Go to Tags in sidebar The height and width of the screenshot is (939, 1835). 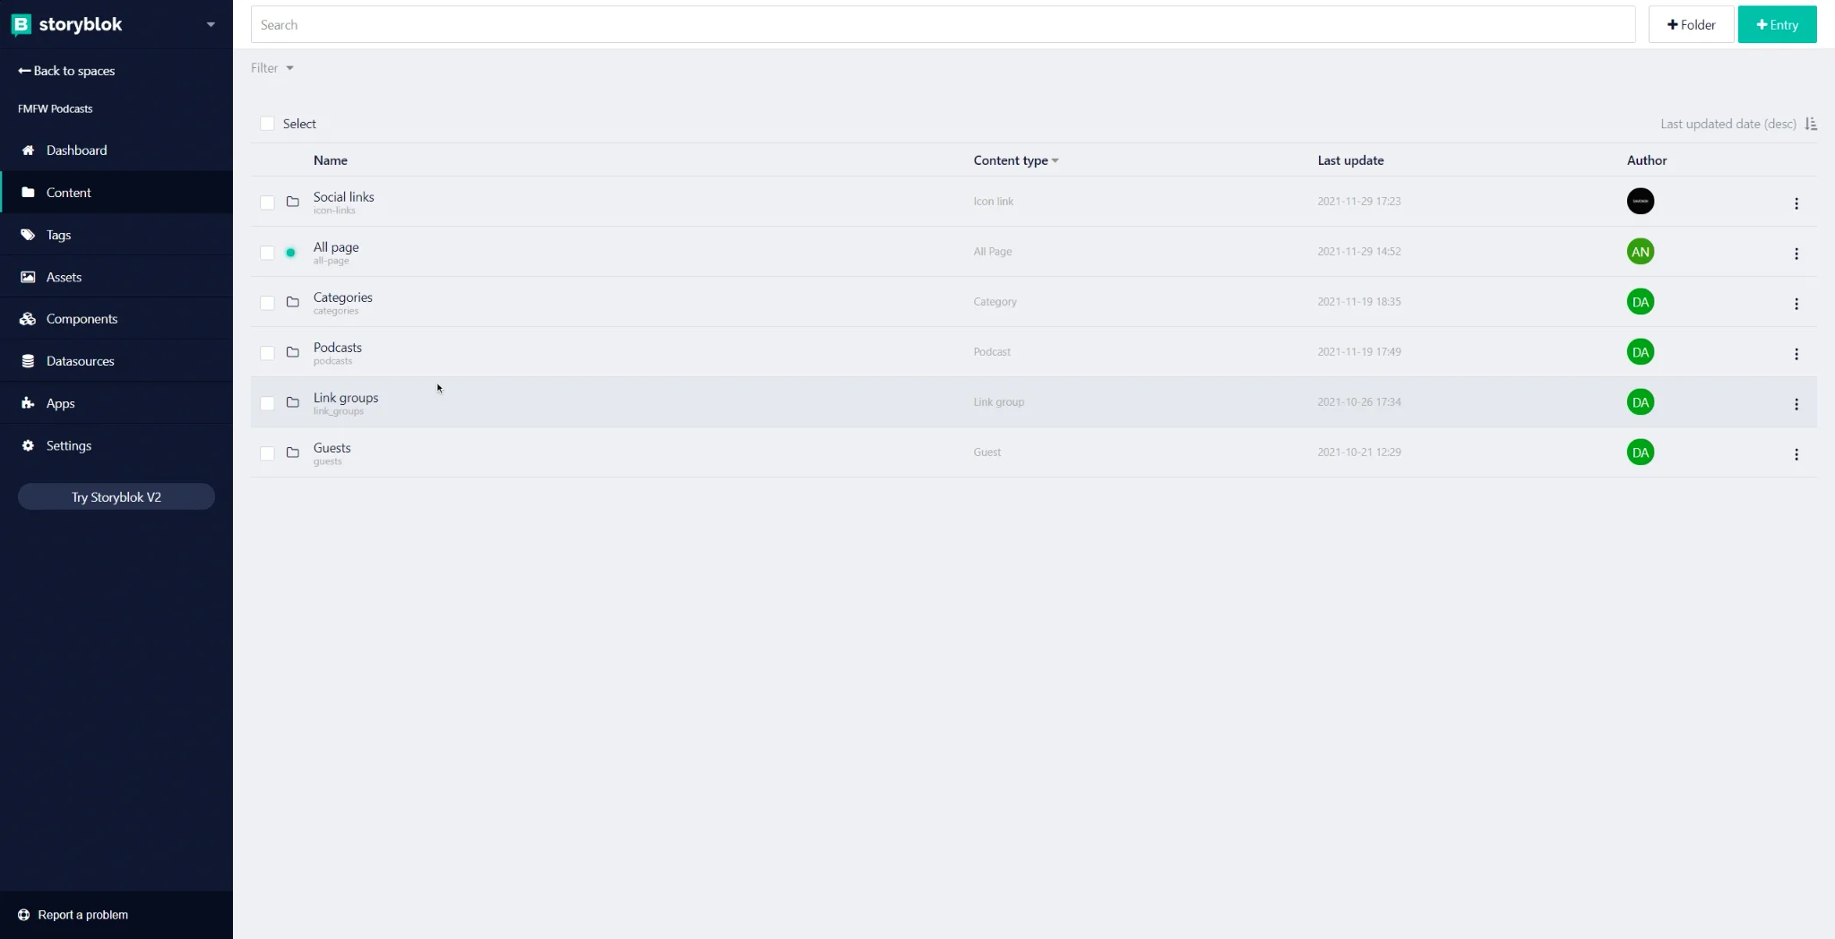pos(116,235)
